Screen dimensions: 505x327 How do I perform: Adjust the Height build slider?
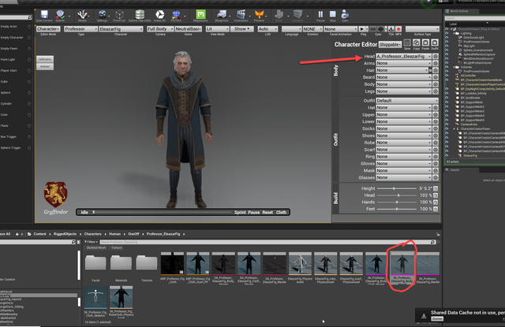[x=396, y=188]
